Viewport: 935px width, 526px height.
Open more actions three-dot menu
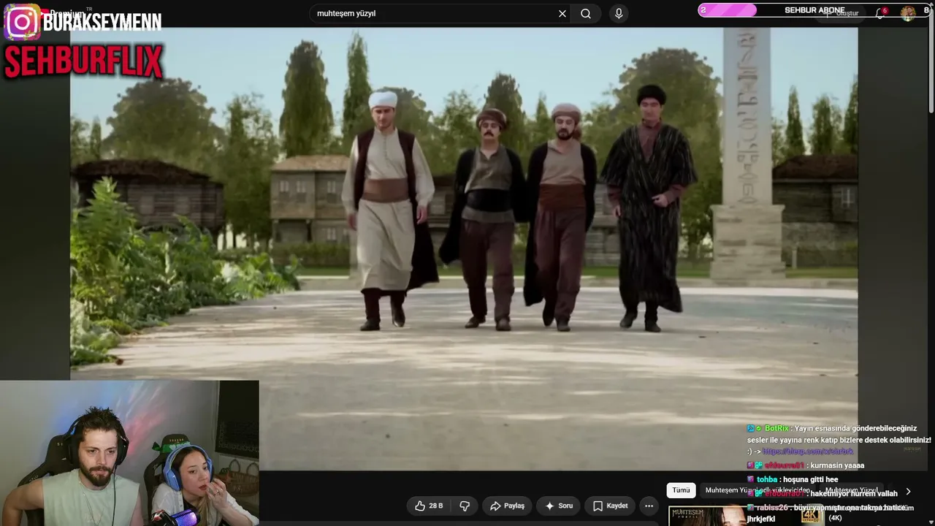(x=649, y=506)
